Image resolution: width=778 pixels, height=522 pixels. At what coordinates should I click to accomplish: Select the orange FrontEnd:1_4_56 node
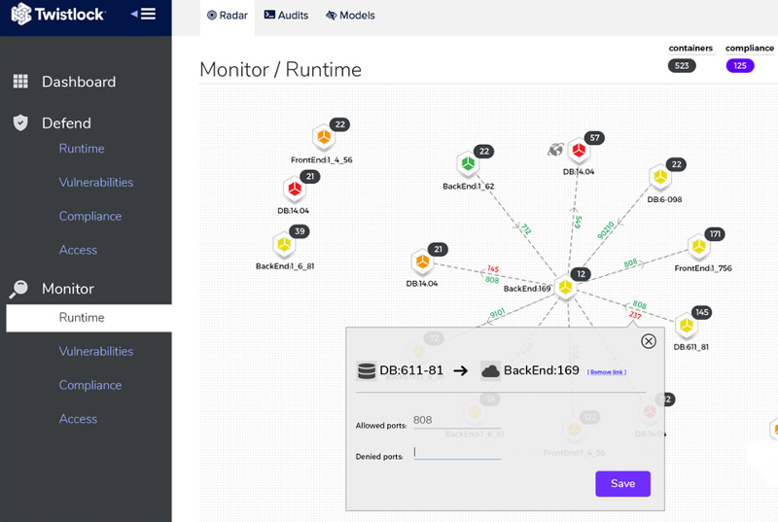[323, 137]
